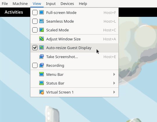Click the Host+C shortcut text
Image resolution: width=157 pixels, height=122 pixels.
coord(110,30)
